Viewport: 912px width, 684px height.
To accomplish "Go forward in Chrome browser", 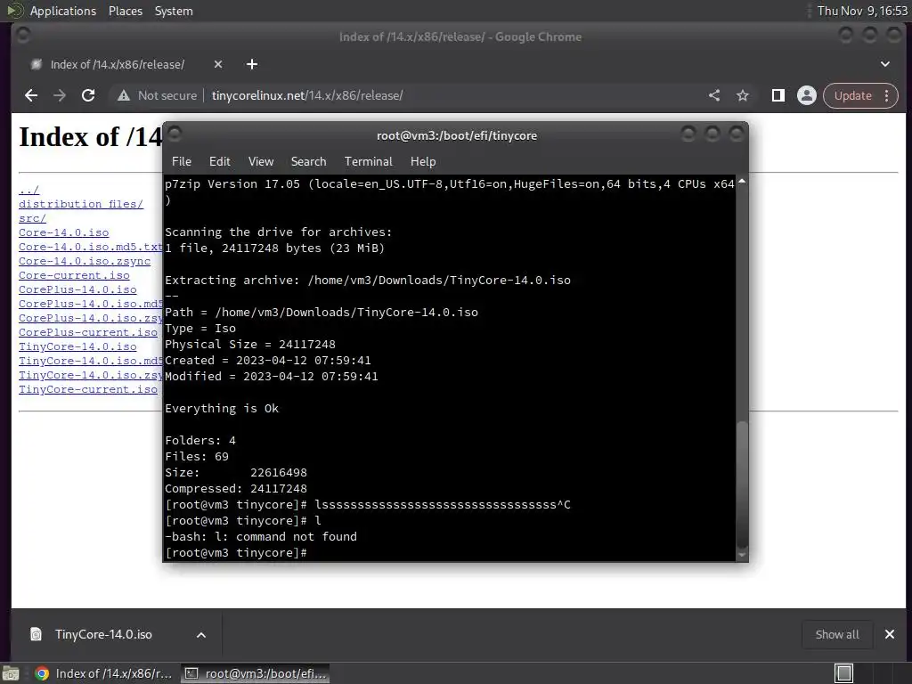I will [60, 95].
